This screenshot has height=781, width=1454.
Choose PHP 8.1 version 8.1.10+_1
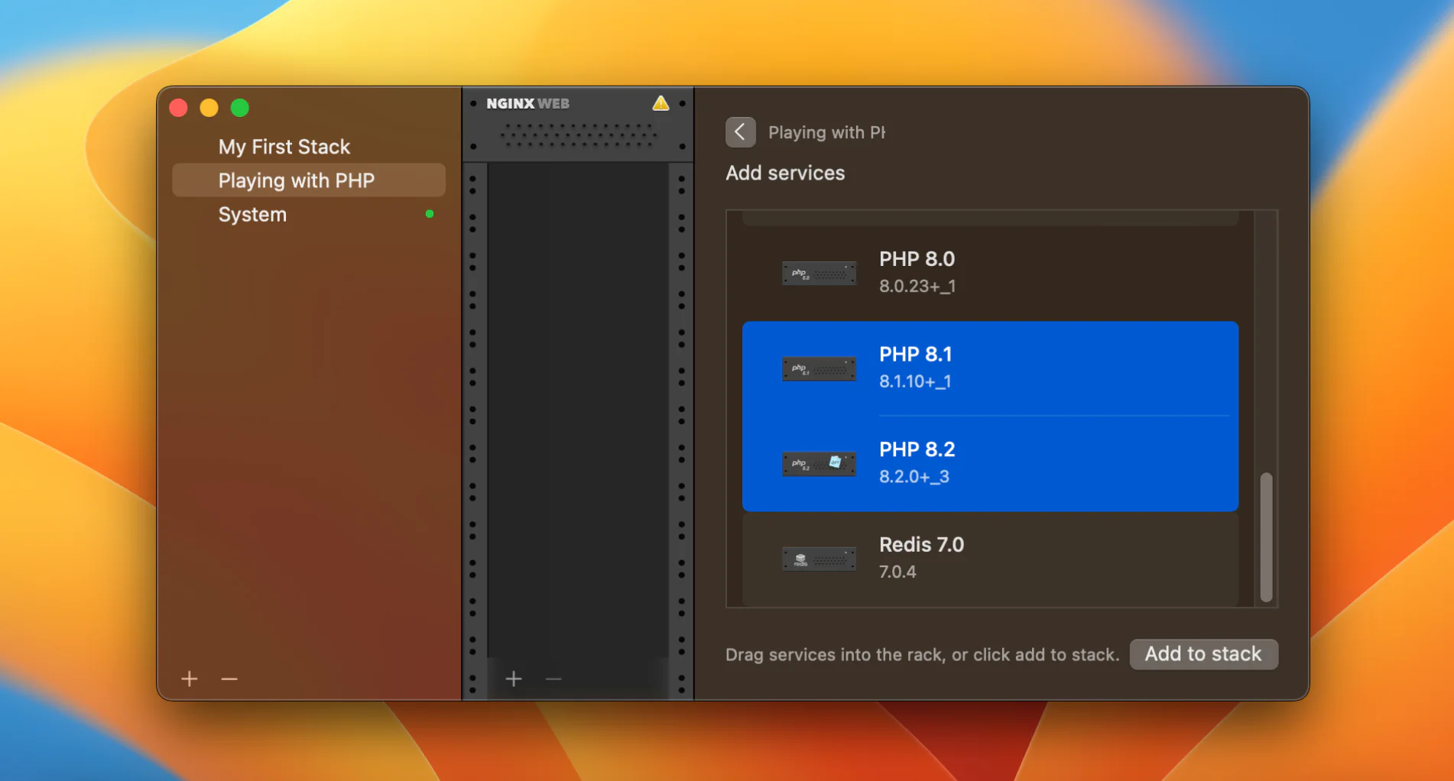pyautogui.click(x=989, y=368)
